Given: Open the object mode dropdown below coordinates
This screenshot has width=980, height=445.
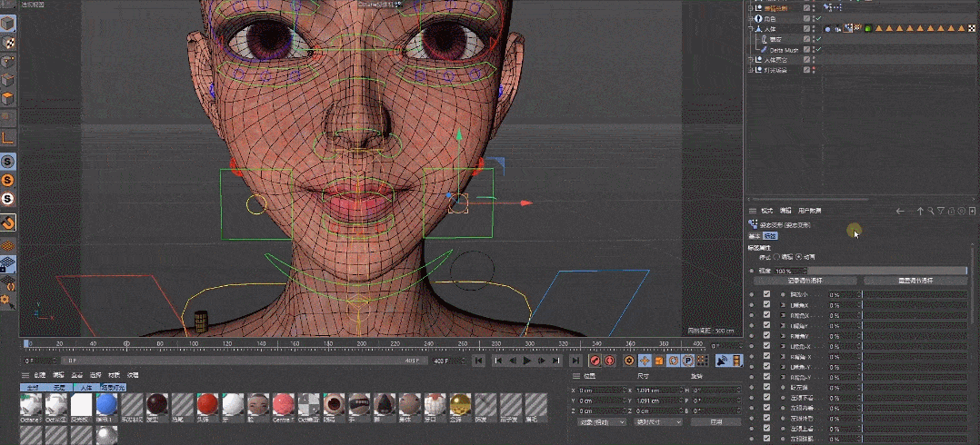Looking at the screenshot, I should [601, 422].
